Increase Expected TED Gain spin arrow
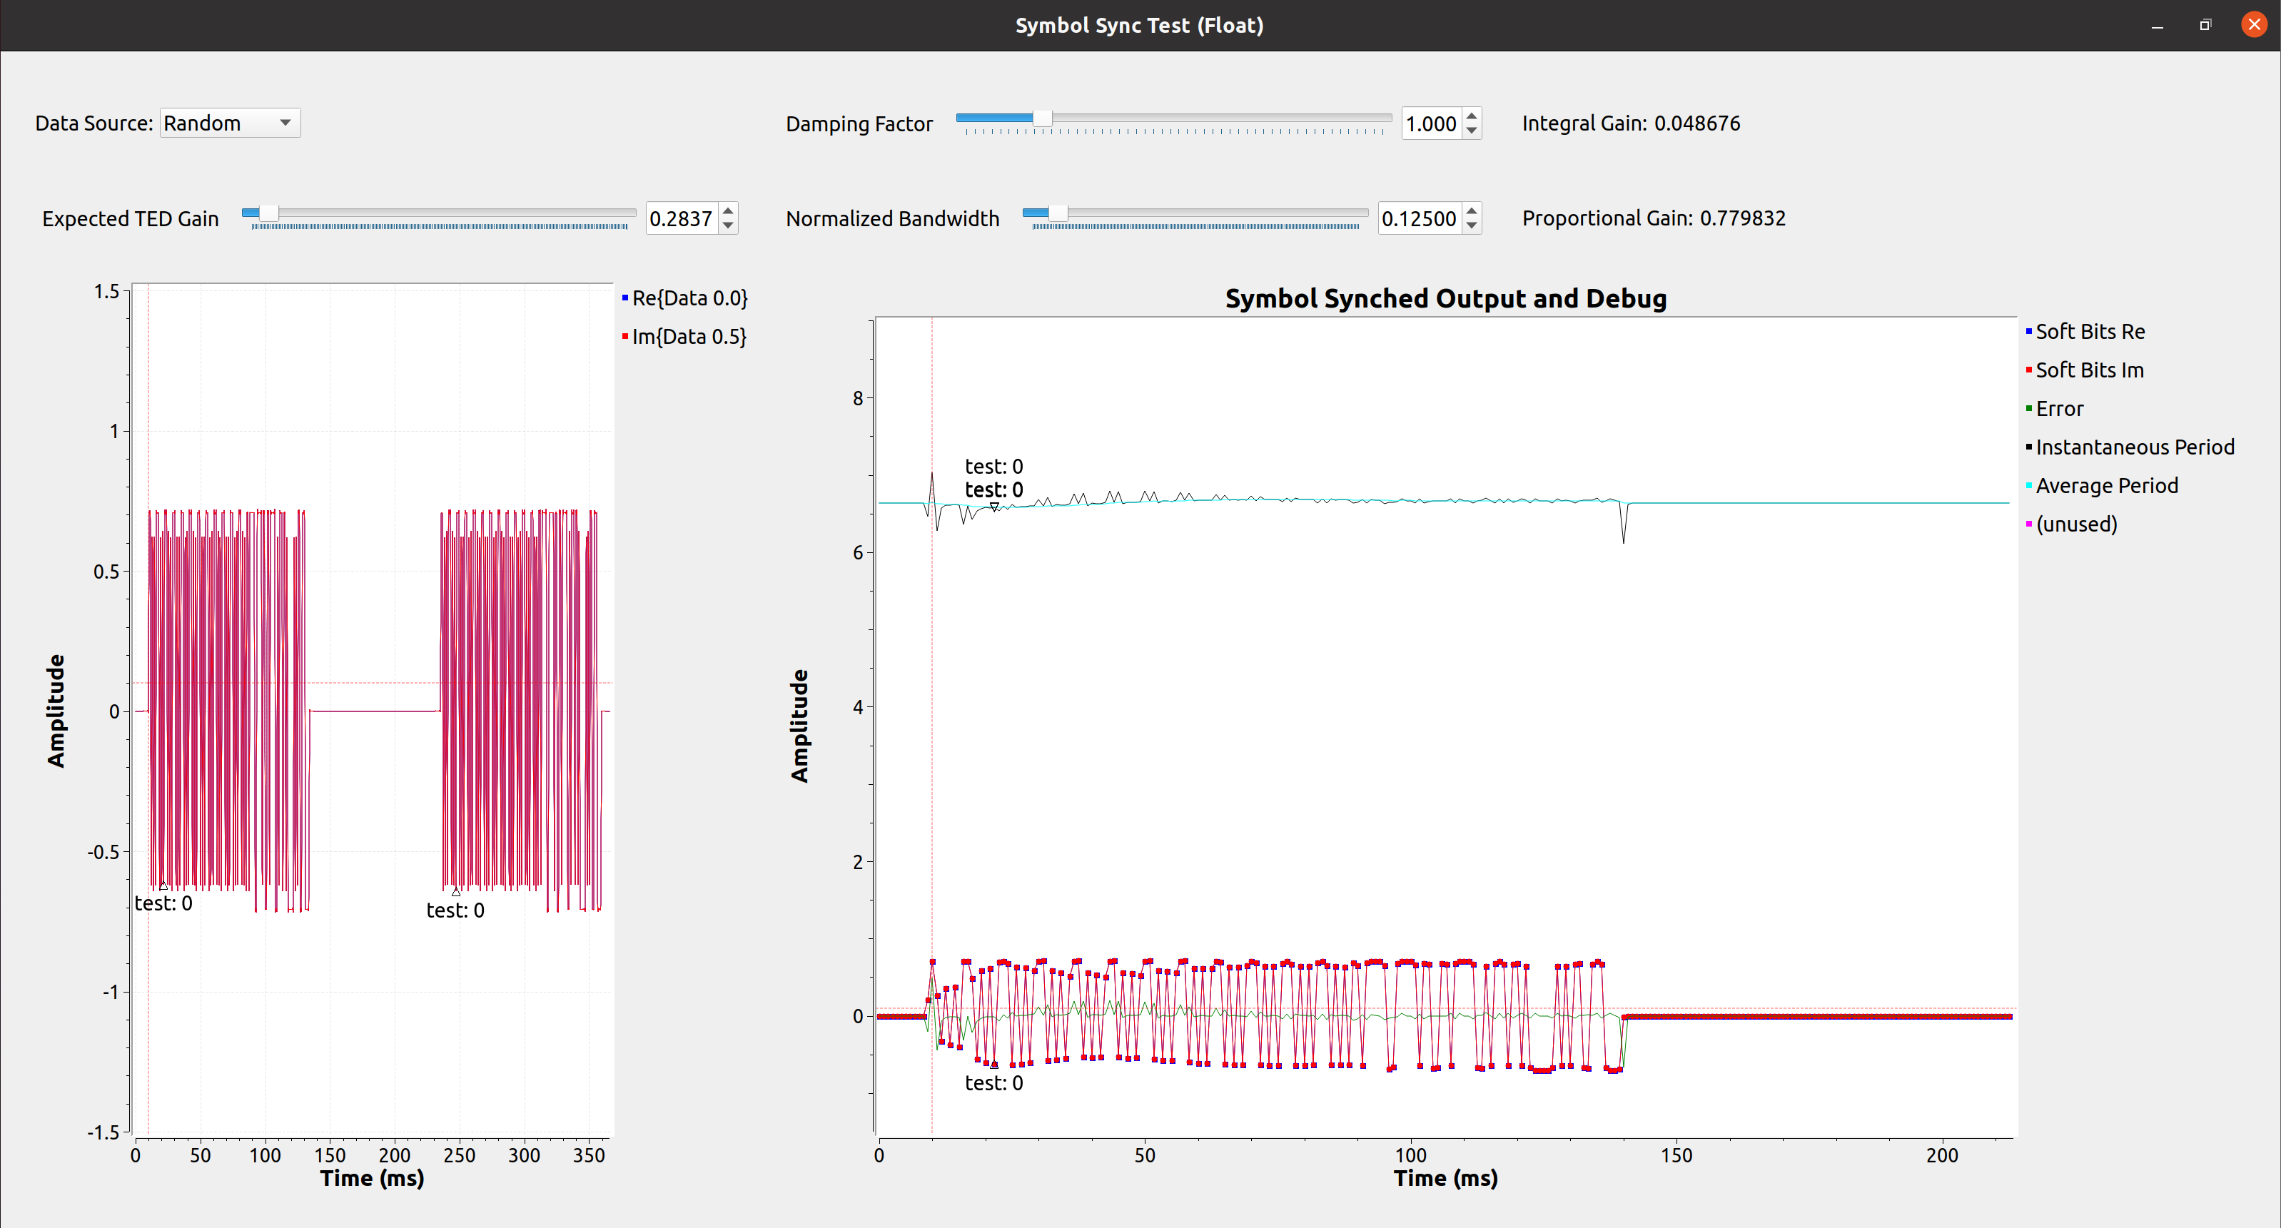 (x=728, y=210)
